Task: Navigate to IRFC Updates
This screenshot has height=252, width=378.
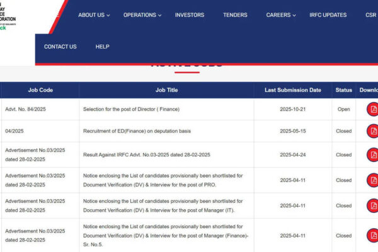Action: point(328,15)
